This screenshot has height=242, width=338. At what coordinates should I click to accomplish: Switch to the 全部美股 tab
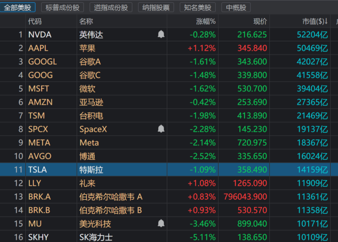tap(17, 7)
